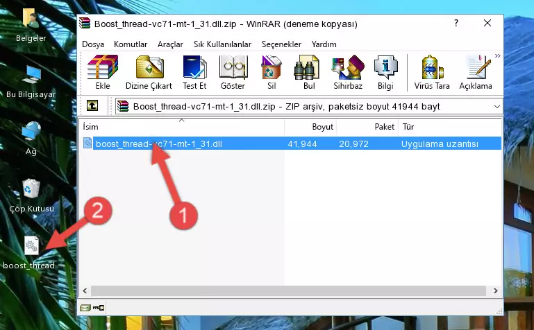Select boost_thread-vc71-mt-1_31.dll file row

(291, 144)
